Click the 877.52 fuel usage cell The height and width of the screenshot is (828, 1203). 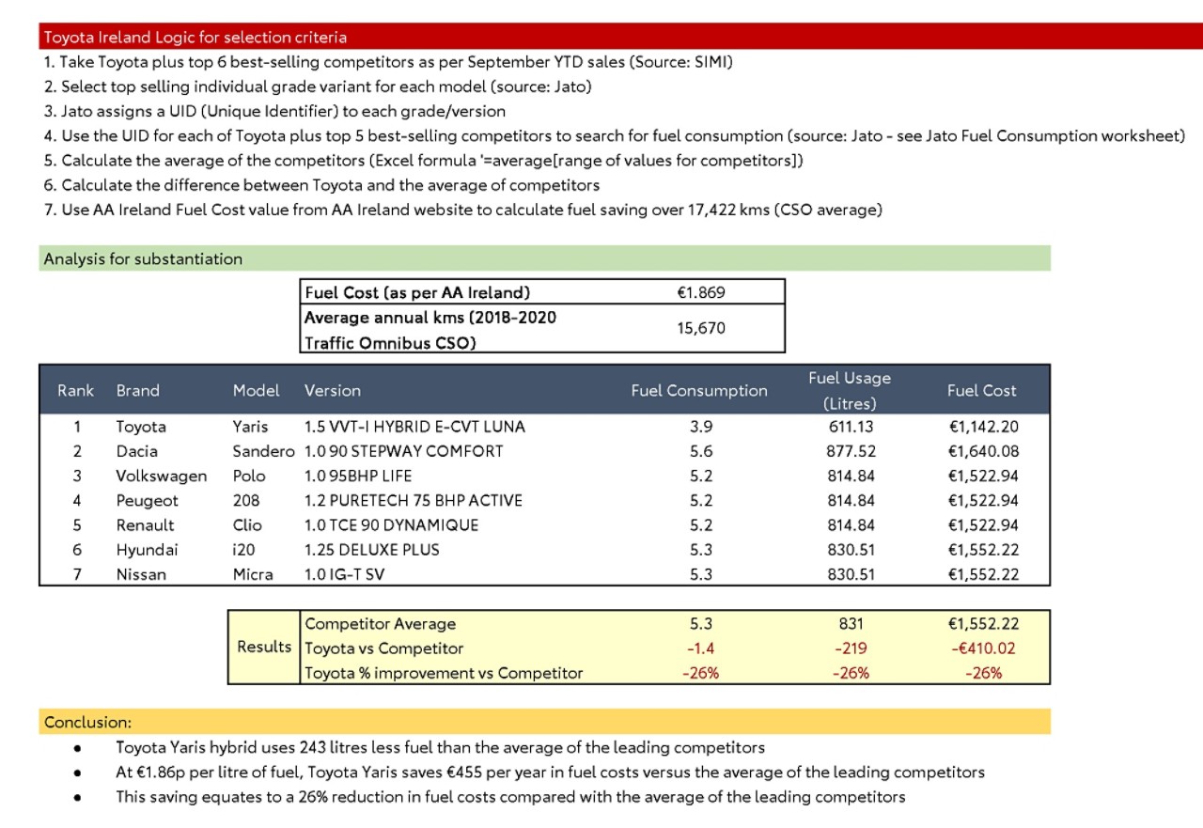(851, 451)
